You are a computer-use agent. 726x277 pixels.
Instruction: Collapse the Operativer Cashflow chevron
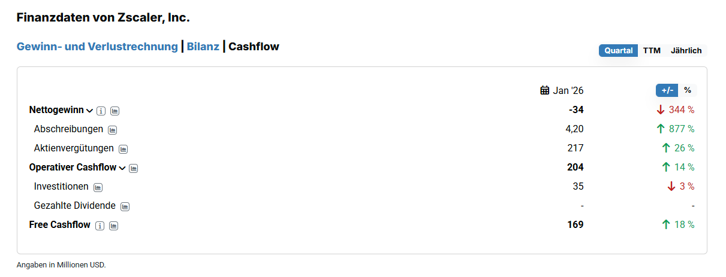122,168
